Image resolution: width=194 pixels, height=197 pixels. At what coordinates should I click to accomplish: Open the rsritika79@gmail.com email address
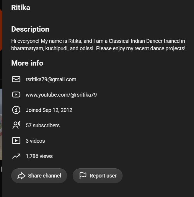pyautogui.click(x=51, y=79)
